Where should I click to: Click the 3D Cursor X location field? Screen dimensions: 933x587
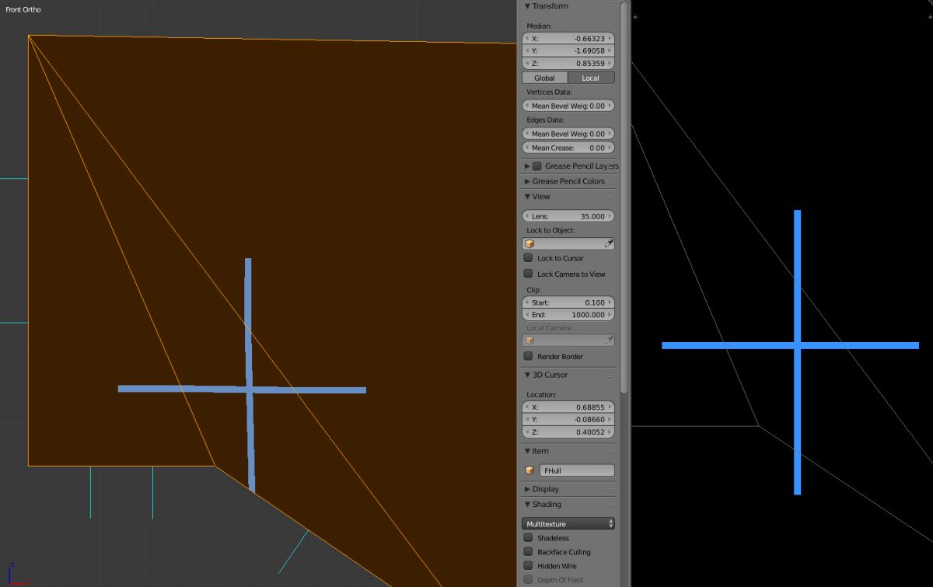568,407
